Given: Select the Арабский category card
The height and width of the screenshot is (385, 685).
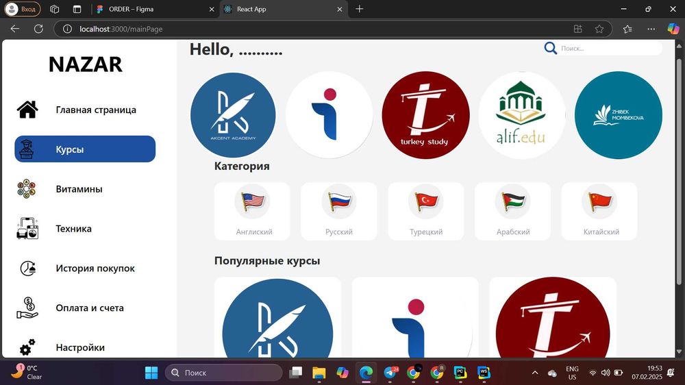Looking at the screenshot, I should click(x=512, y=211).
